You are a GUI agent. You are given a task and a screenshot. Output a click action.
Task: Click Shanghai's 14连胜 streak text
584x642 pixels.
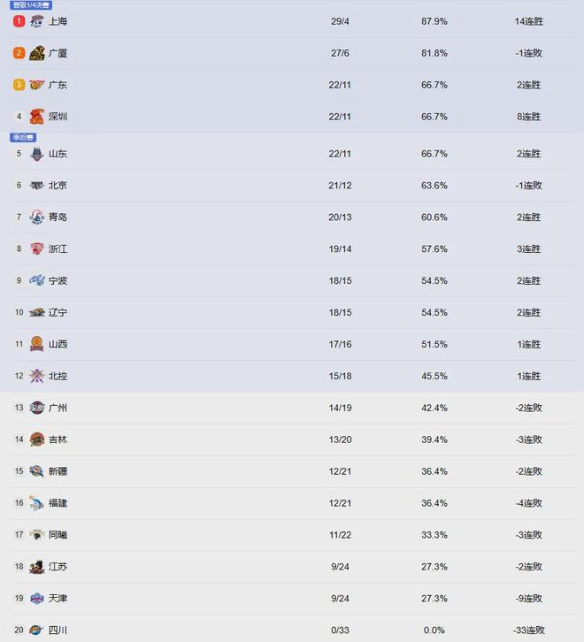tap(527, 21)
